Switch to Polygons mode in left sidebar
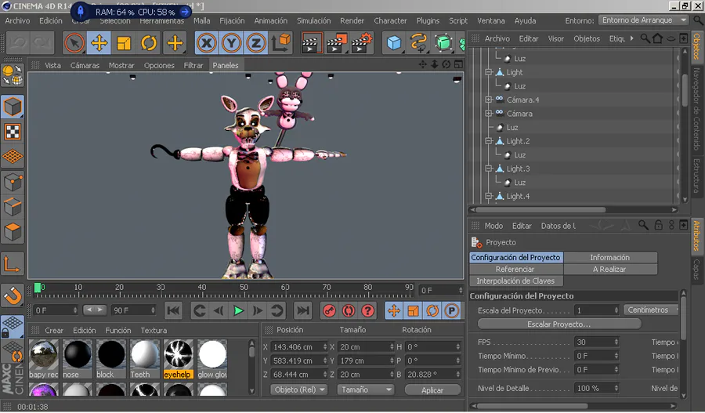705x413 pixels. [x=13, y=232]
